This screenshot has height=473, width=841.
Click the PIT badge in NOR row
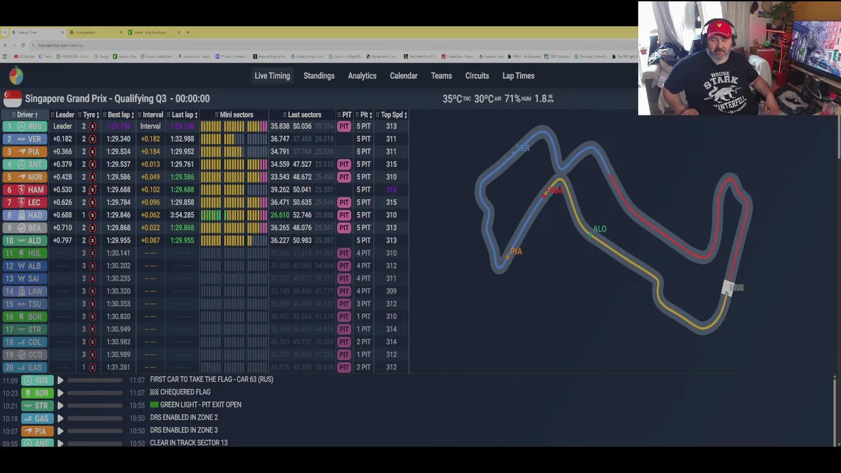click(x=344, y=177)
